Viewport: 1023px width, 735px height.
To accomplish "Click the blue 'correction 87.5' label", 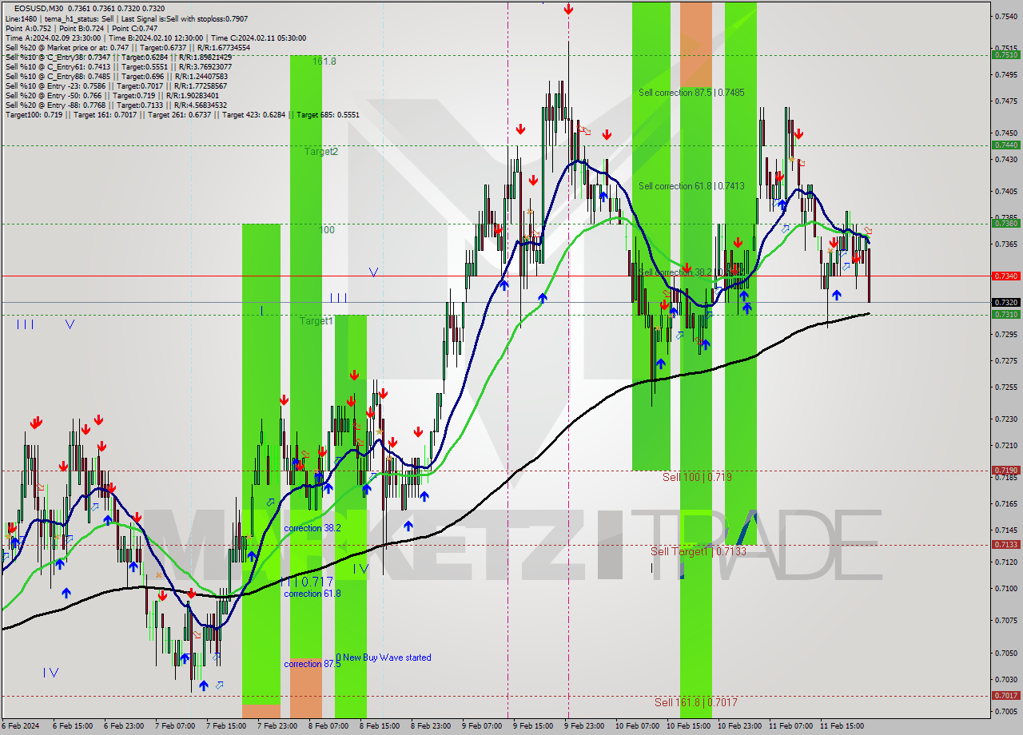I will pyautogui.click(x=312, y=664).
